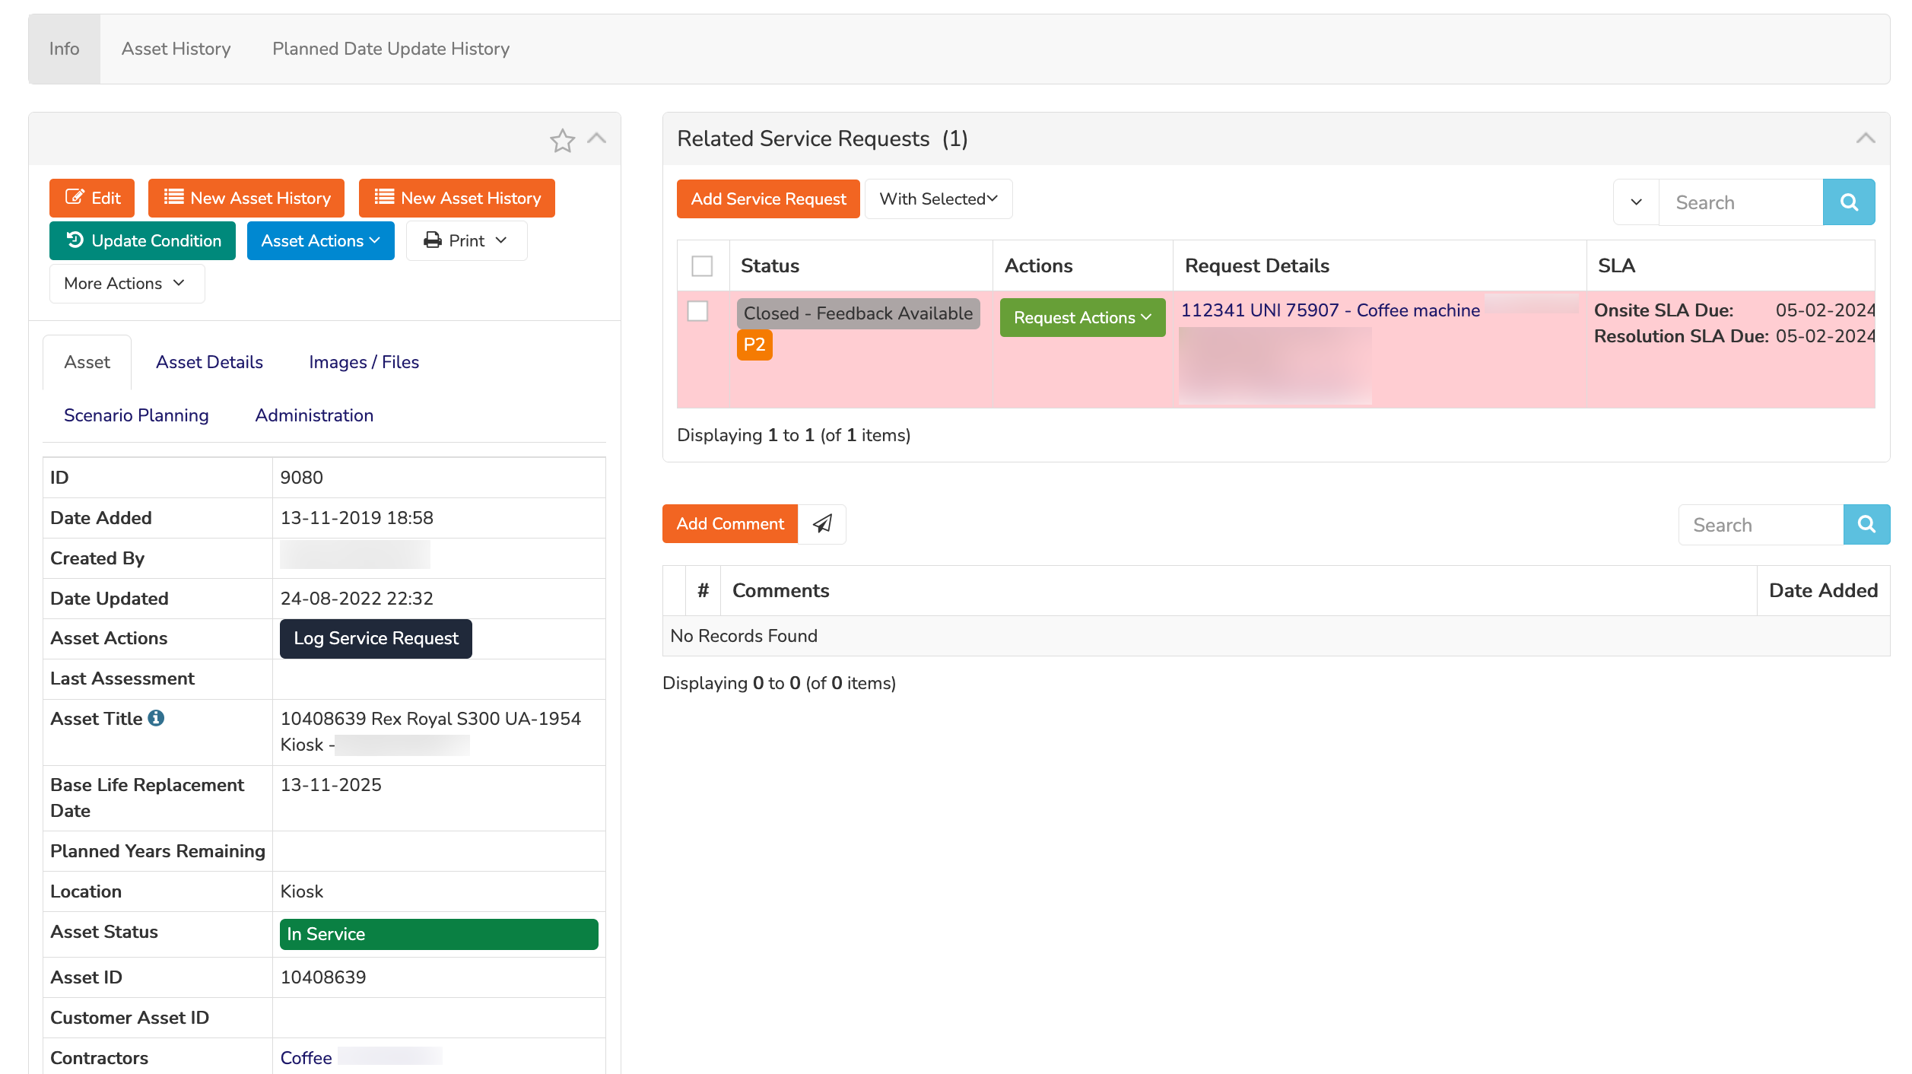Click the rotate icon on Update Condition
This screenshot has width=1912, height=1074.
(x=75, y=240)
